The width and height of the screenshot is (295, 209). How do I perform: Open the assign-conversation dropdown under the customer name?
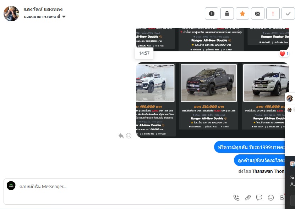[45, 17]
